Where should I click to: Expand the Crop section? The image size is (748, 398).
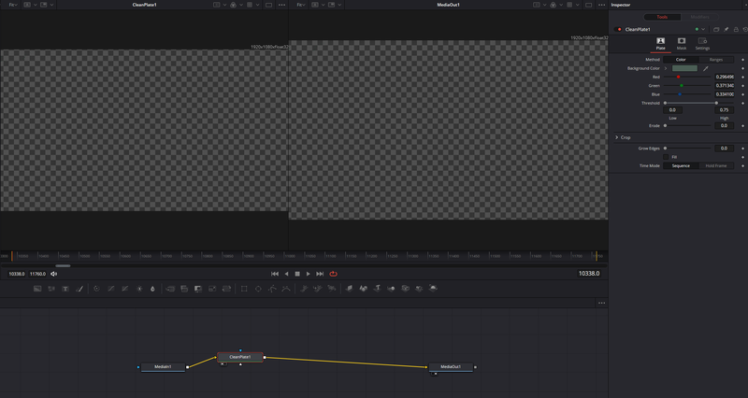click(616, 137)
